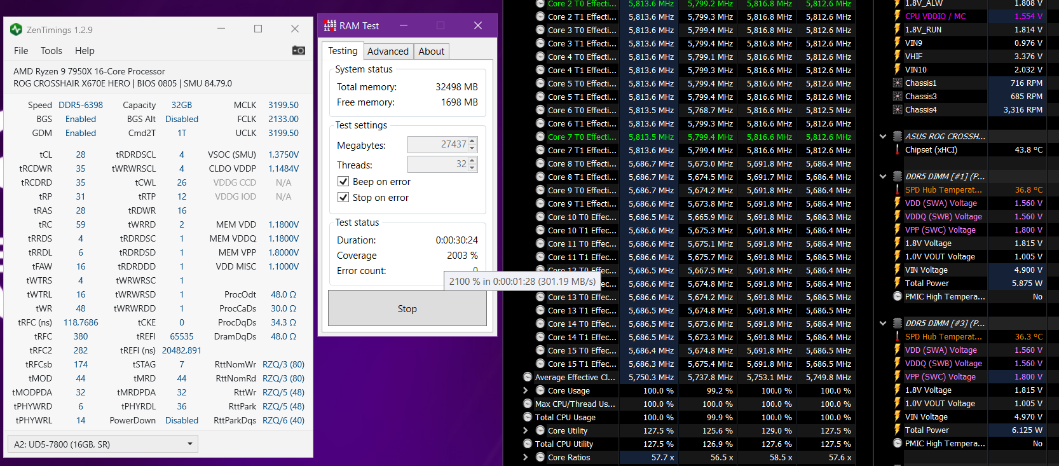The height and width of the screenshot is (466, 1059).
Task: Click the Stop button in RAM Test
Action: (407, 308)
